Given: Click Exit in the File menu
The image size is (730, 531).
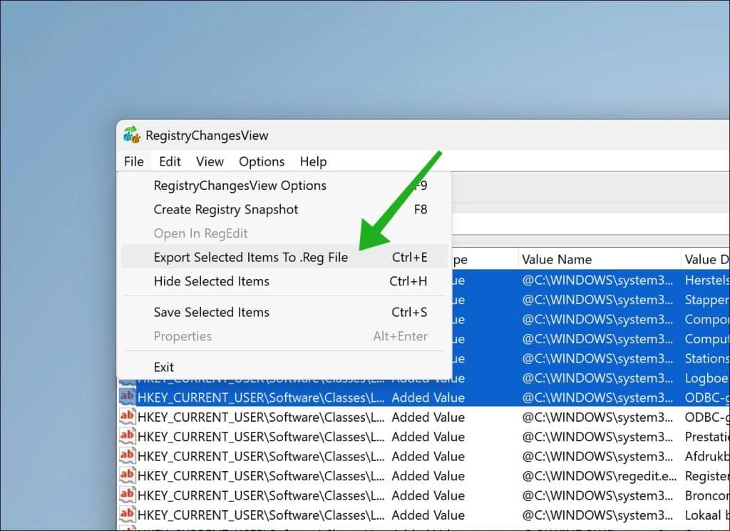Looking at the screenshot, I should pos(284,367).
